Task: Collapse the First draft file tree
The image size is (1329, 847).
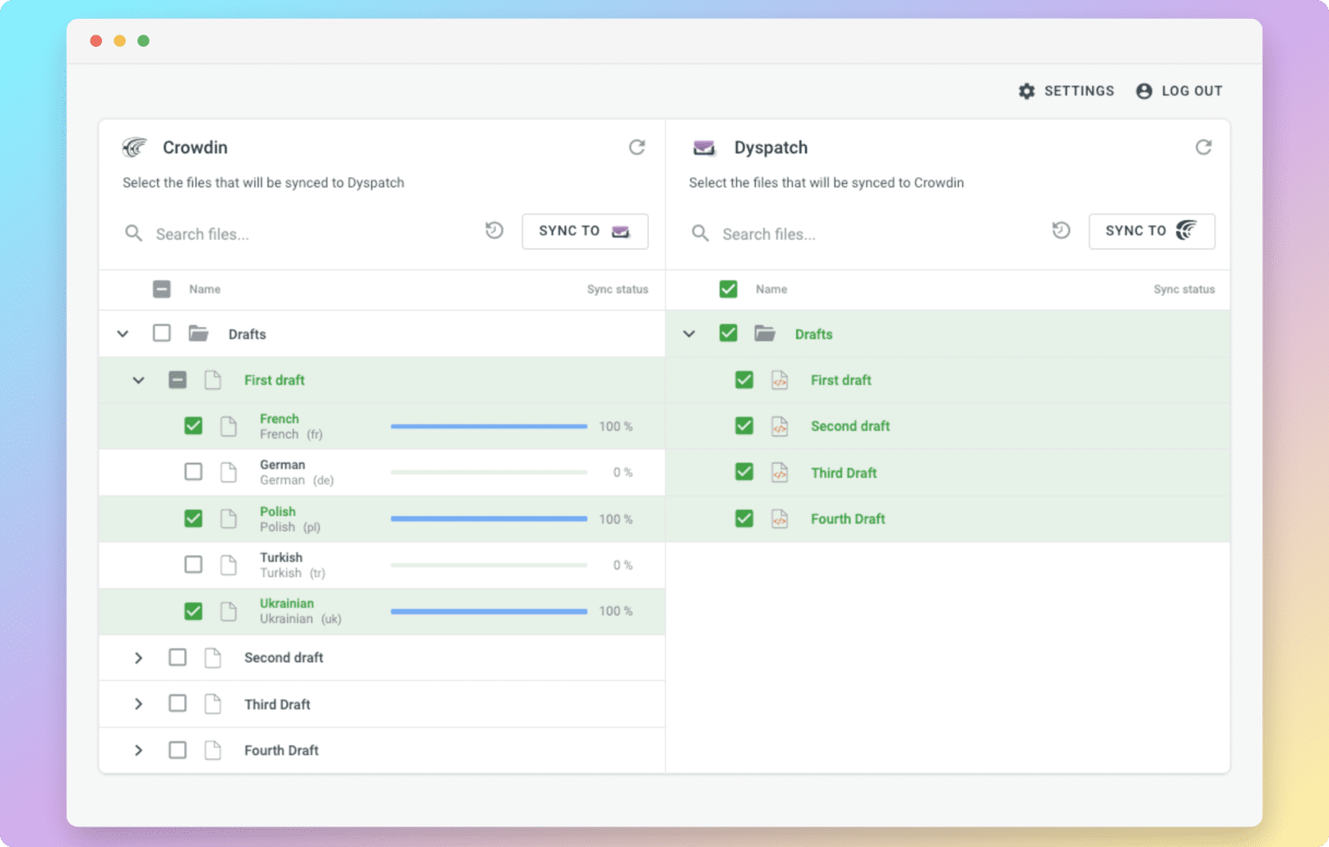Action: pos(138,380)
